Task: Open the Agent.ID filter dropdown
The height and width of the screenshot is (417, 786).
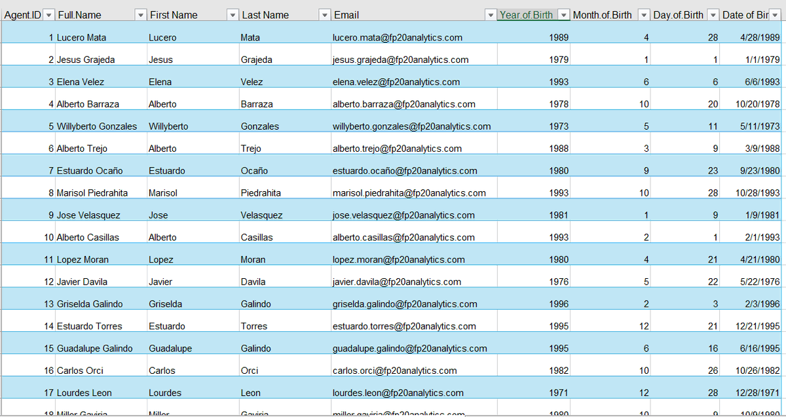Action: click(x=47, y=14)
